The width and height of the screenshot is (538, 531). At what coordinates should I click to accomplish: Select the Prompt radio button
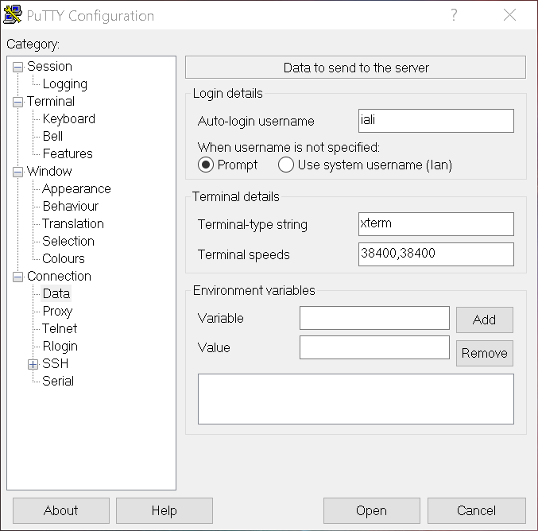point(206,165)
